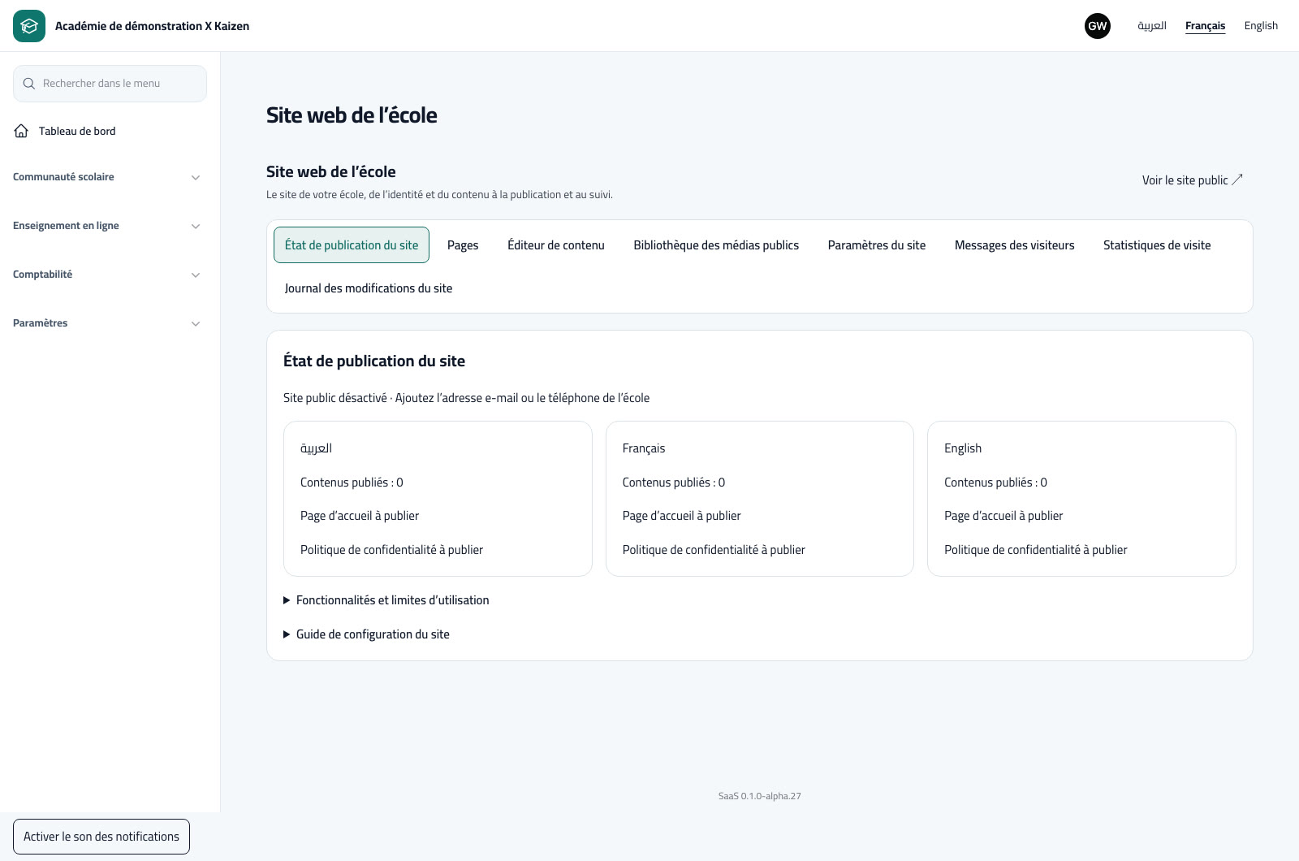
Task: Open Voir le site public link
Action: coord(1193,180)
